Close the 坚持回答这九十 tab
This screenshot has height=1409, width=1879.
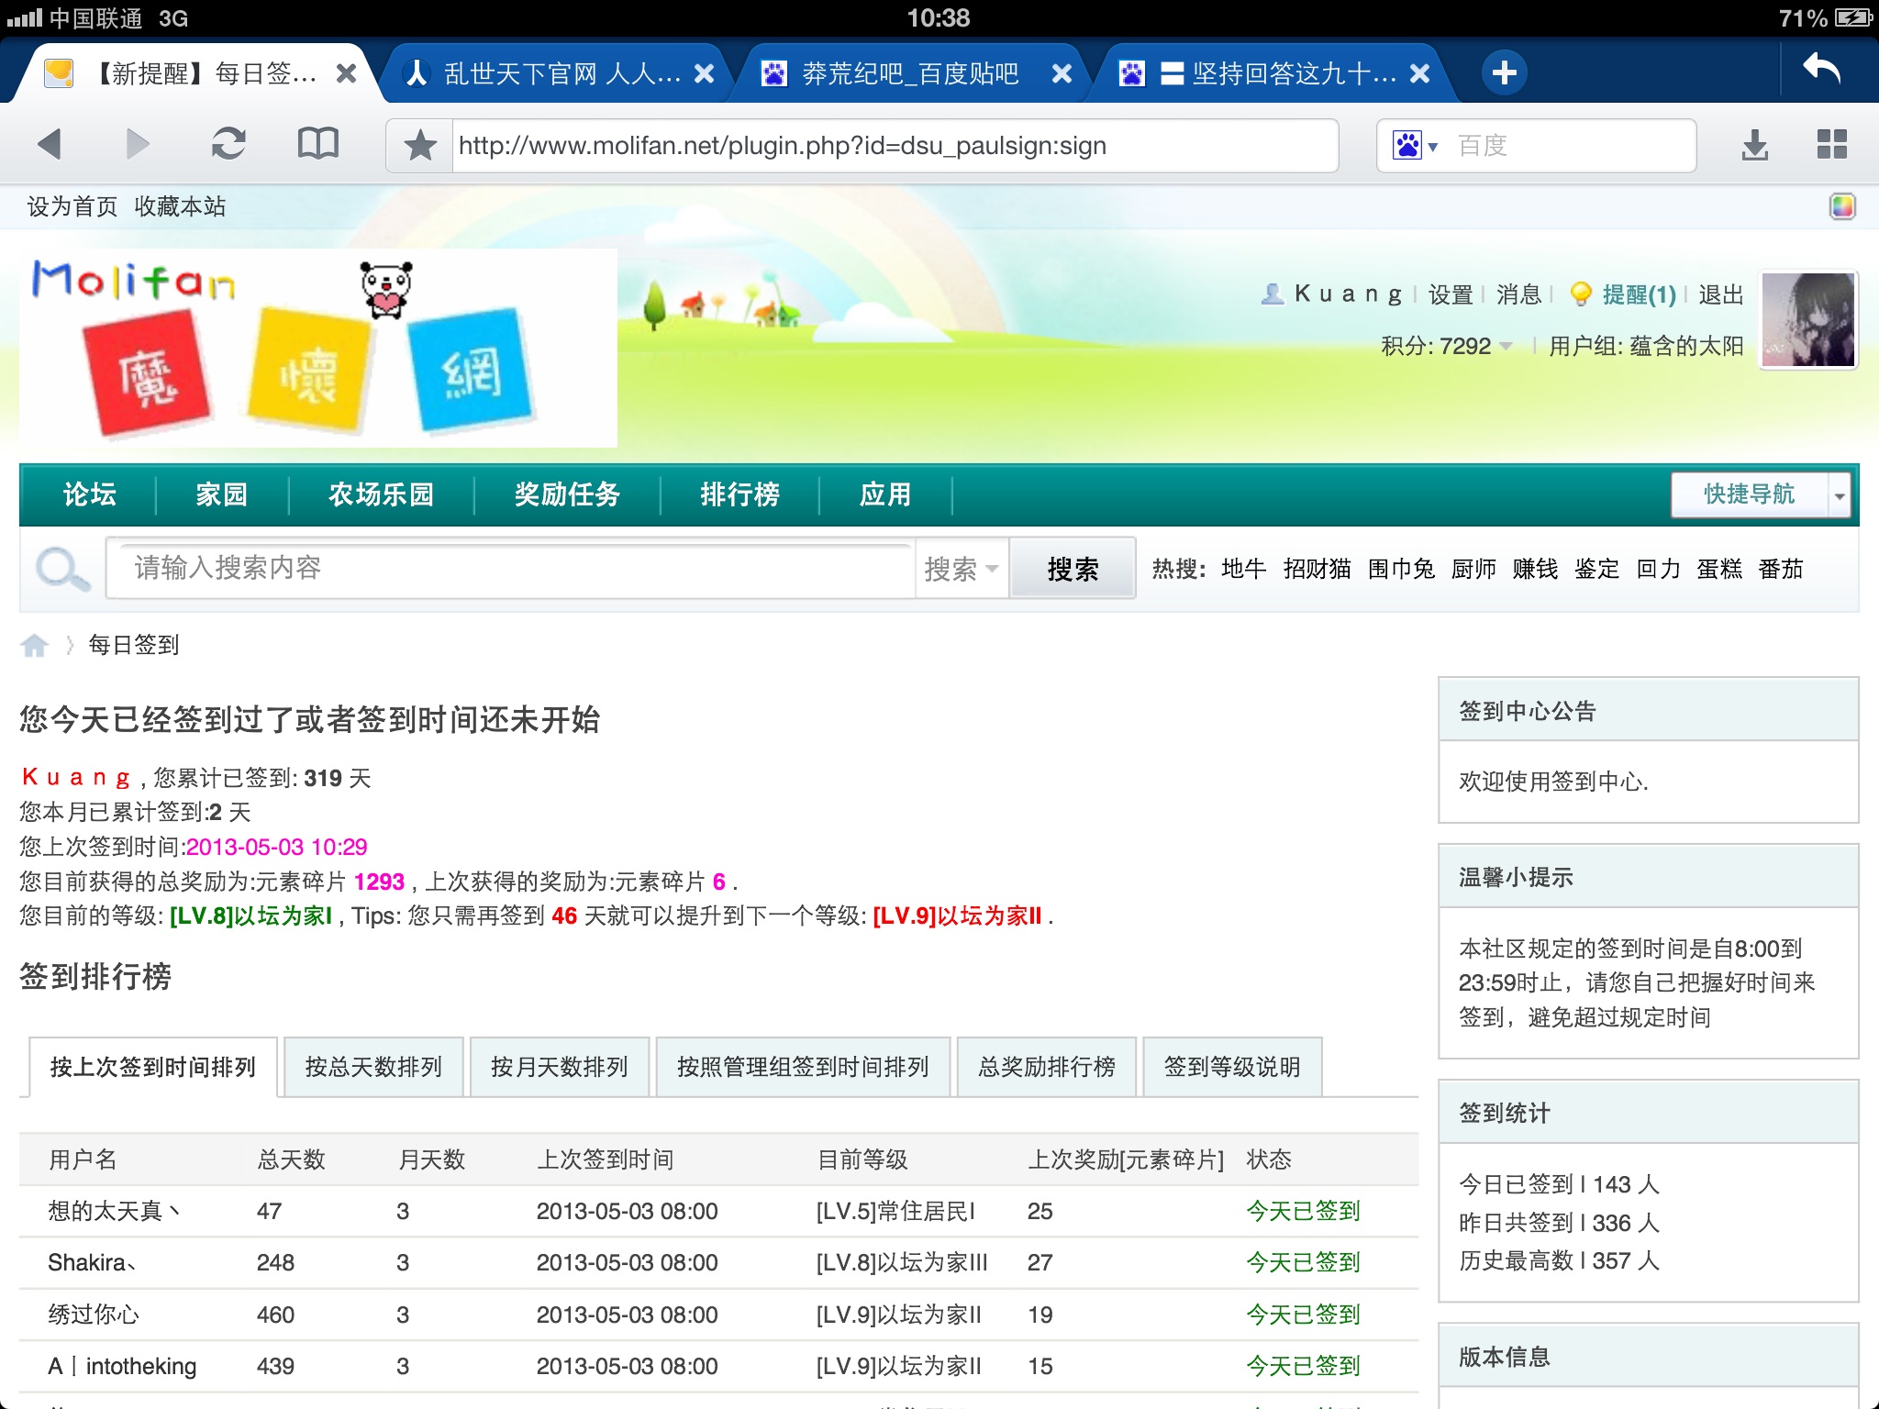tap(1419, 73)
